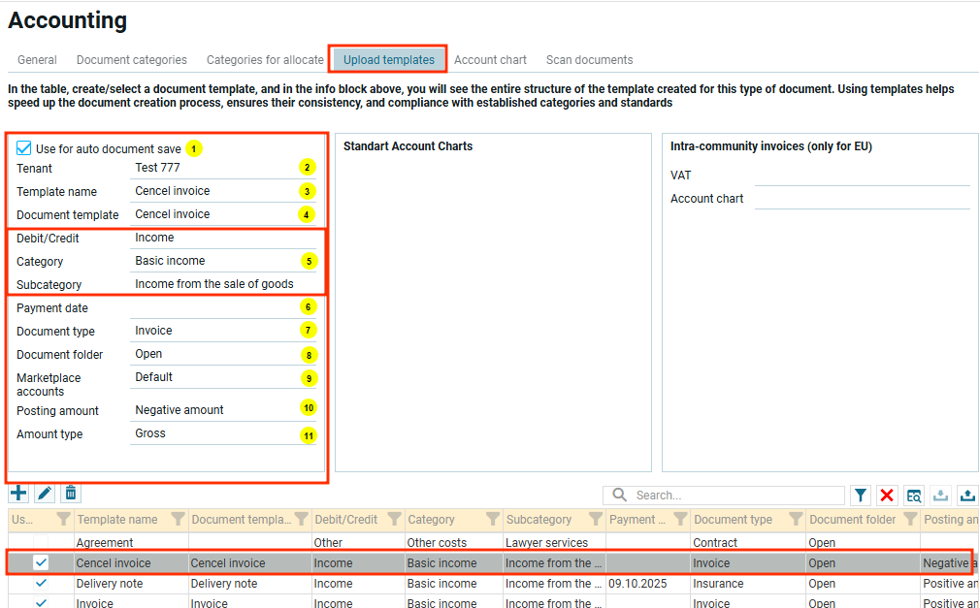Screen dimensions: 980x608
Task: Click the red X clear filter icon
Action: (887, 496)
